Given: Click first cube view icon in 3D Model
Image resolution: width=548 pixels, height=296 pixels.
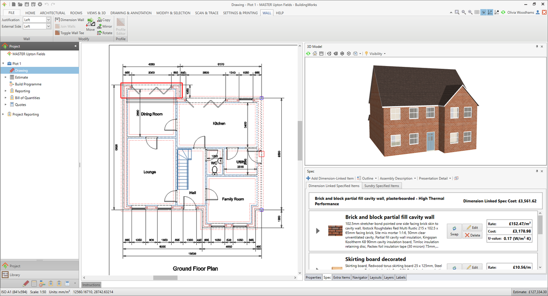Looking at the screenshot, I should [329, 54].
